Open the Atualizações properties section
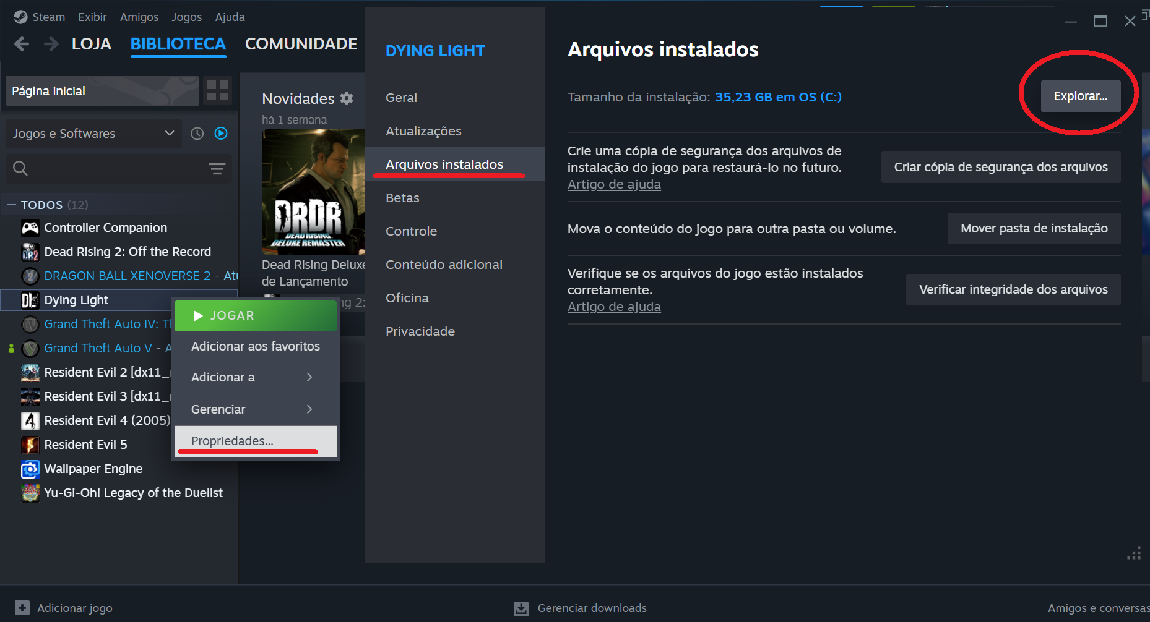The image size is (1150, 622). [x=455, y=131]
